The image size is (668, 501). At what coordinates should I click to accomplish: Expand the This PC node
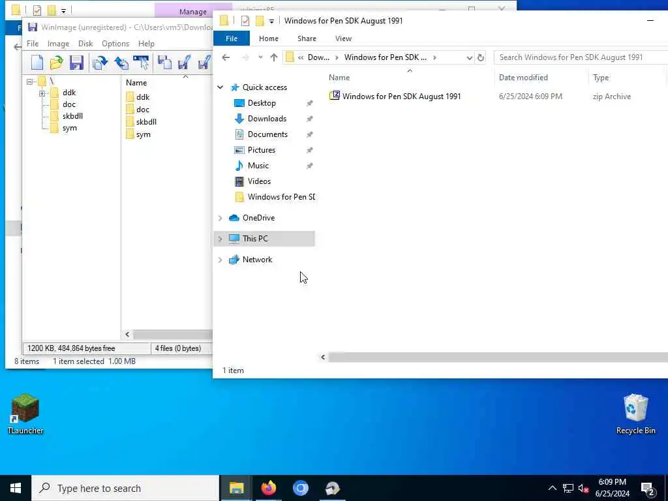pos(220,239)
